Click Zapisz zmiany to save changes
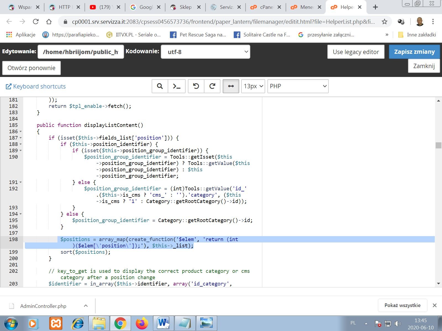442x331 pixels. tap(414, 52)
